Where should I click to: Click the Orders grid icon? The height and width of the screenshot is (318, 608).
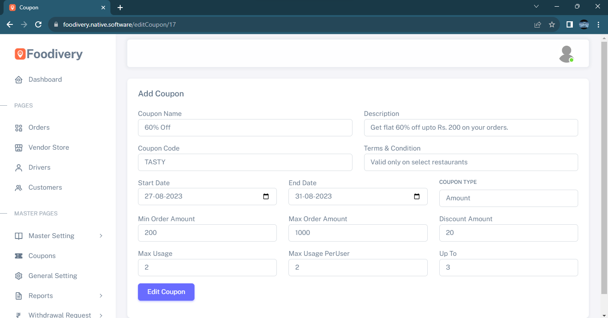pyautogui.click(x=19, y=128)
